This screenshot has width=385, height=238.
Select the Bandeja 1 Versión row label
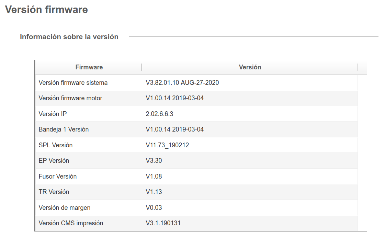coord(64,129)
